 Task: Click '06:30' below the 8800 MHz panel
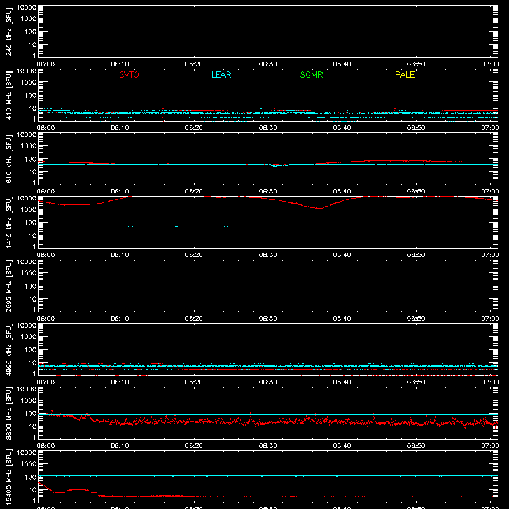[x=268, y=446]
